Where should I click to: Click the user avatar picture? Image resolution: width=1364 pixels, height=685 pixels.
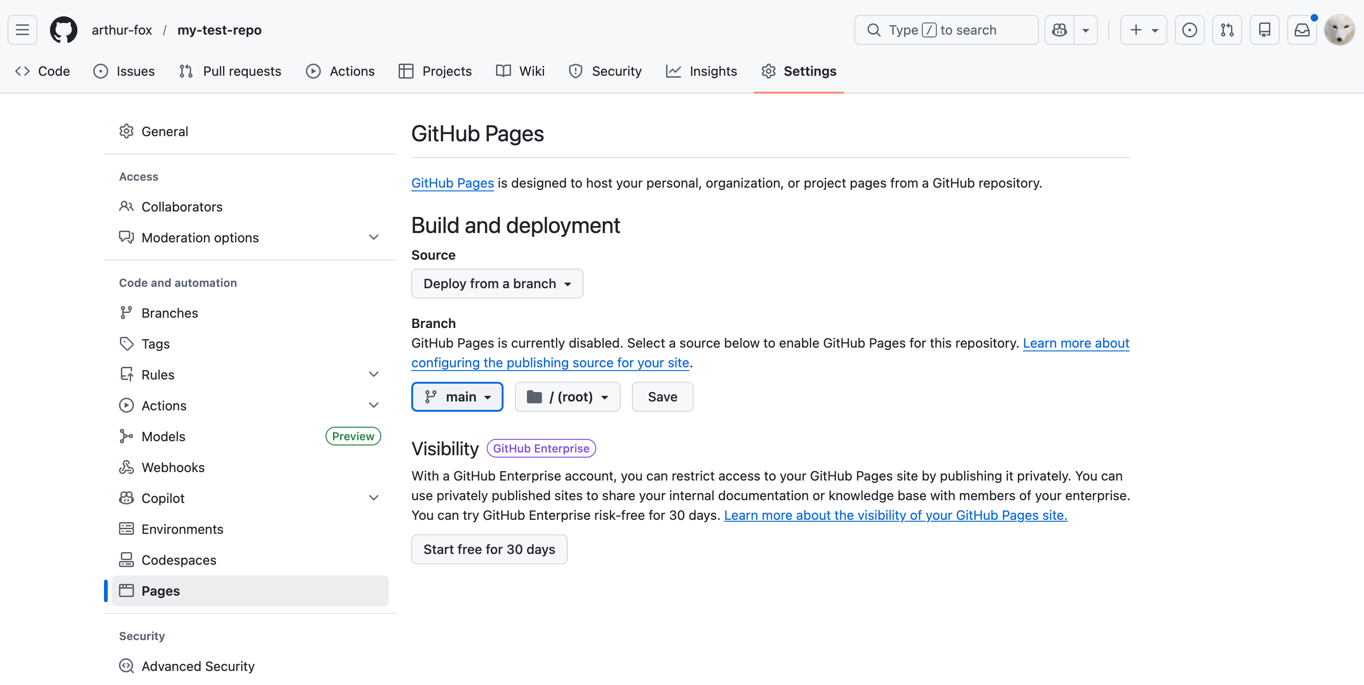tap(1339, 30)
